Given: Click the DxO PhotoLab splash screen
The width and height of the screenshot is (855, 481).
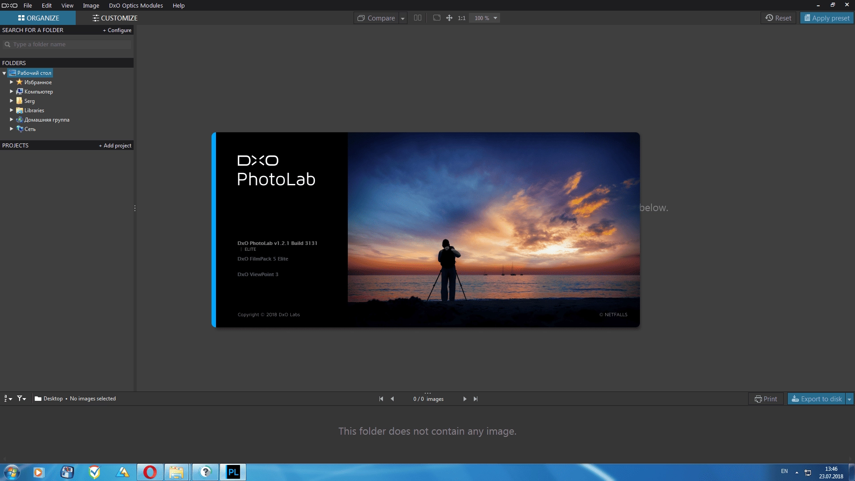Looking at the screenshot, I should point(426,230).
